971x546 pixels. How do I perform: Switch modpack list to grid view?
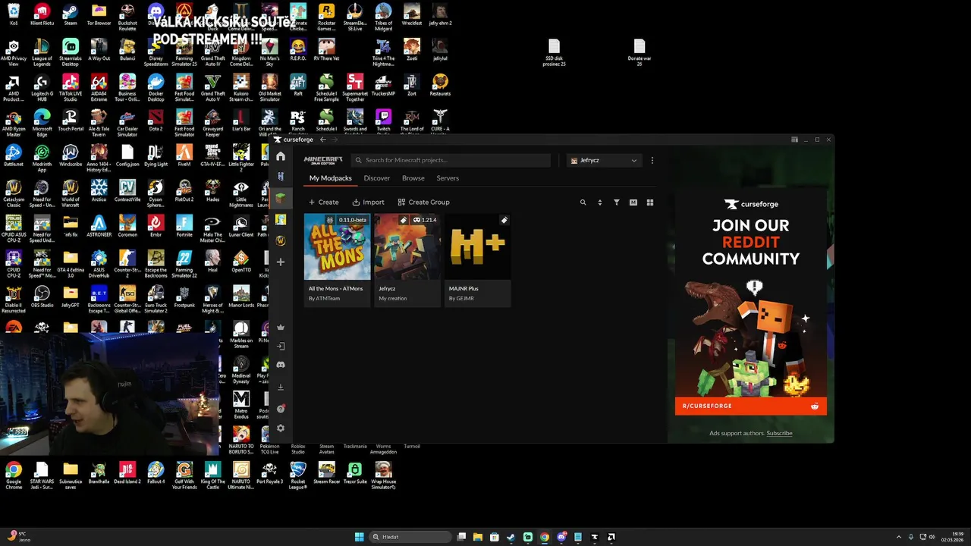point(649,202)
